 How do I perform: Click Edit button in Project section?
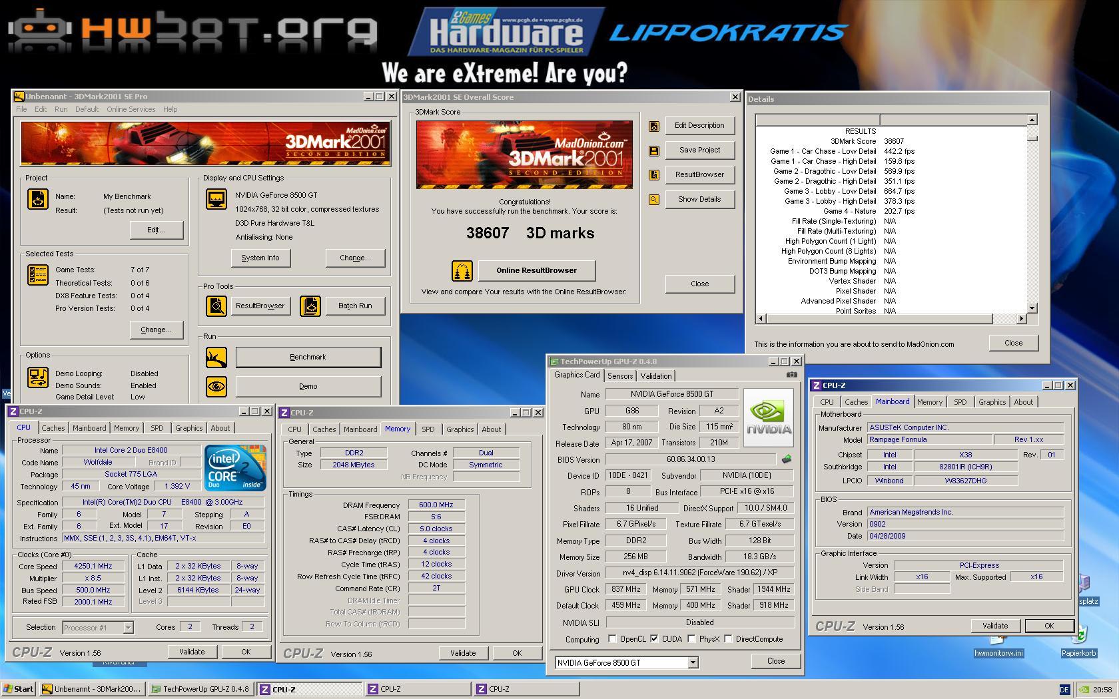pos(156,230)
